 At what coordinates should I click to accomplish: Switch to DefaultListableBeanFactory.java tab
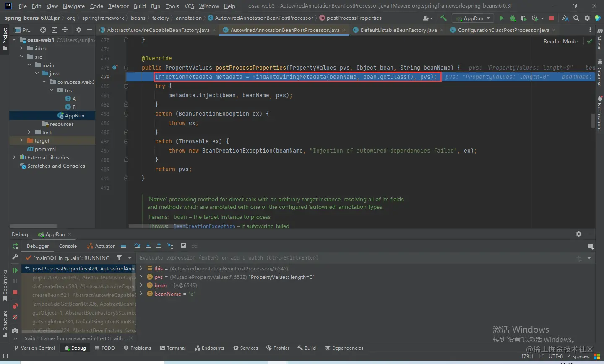coord(398,30)
